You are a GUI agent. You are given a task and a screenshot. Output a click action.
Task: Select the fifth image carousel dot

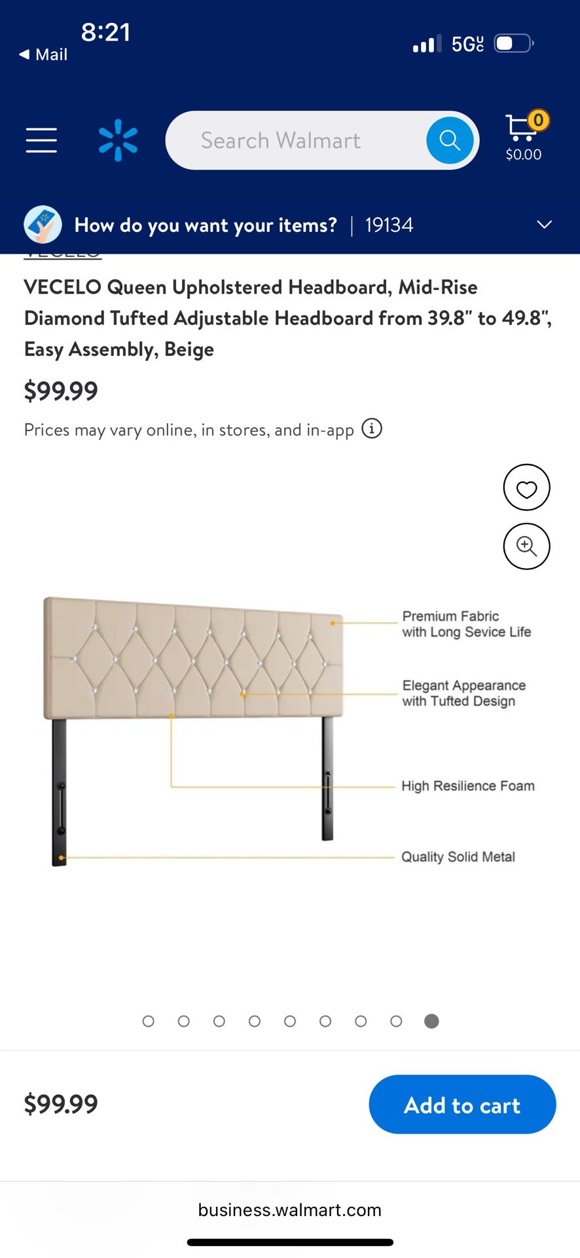point(290,1021)
